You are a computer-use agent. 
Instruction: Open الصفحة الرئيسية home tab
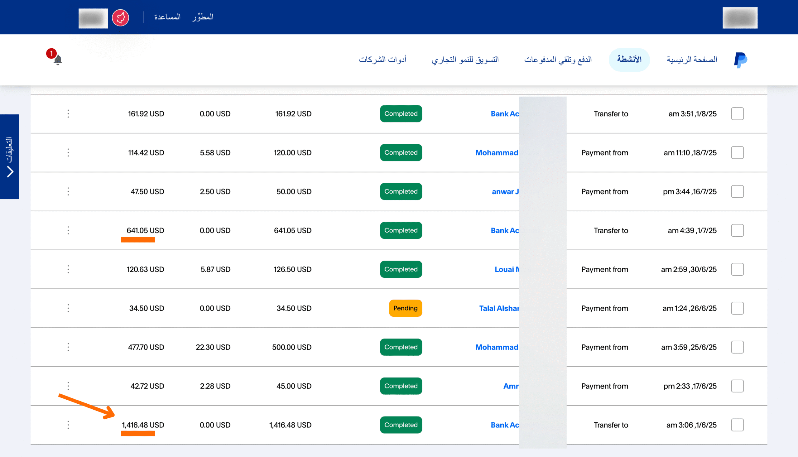tap(692, 60)
